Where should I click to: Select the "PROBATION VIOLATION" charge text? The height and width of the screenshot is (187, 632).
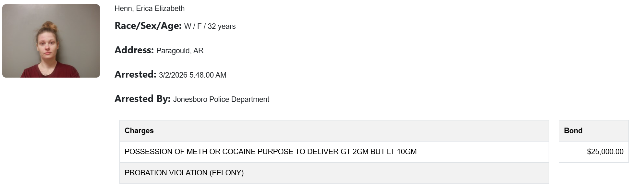point(166,173)
